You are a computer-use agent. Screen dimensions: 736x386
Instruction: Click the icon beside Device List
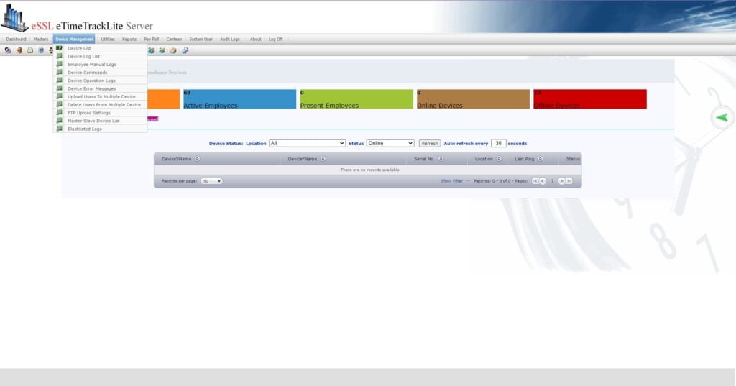(x=59, y=48)
